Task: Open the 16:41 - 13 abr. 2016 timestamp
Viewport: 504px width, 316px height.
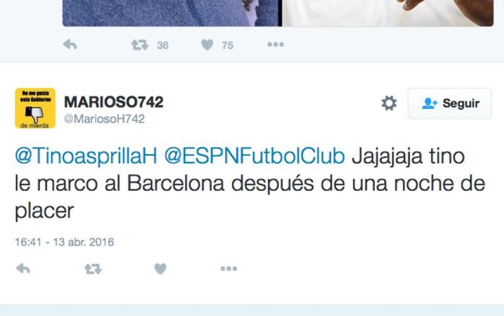Action: pos(64,242)
